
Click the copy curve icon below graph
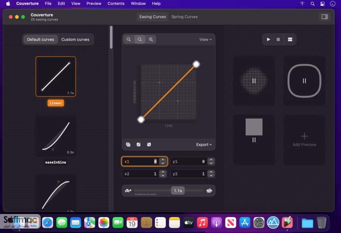pyautogui.click(x=128, y=145)
